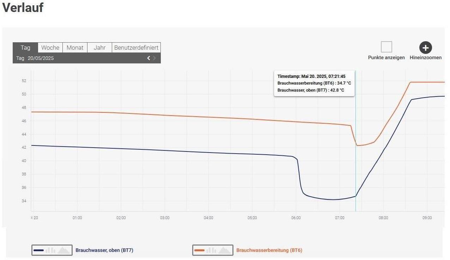This screenshot has width=450, height=260.
Task: Select area chart style for Brauchwasser, oben (BT7)
Action: pos(64,250)
